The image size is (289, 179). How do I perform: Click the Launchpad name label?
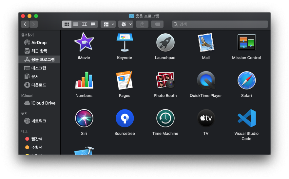pyautogui.click(x=165, y=58)
